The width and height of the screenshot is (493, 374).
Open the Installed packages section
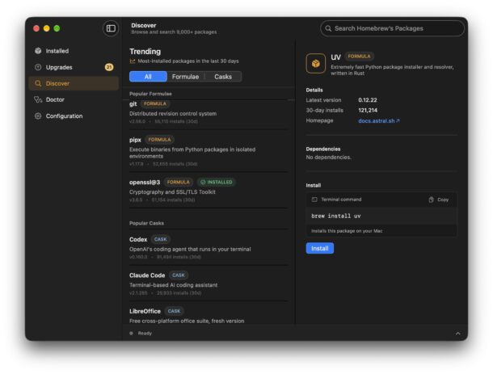coord(74,51)
